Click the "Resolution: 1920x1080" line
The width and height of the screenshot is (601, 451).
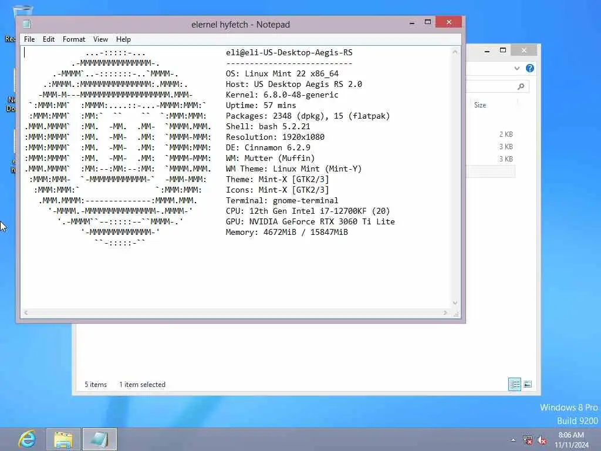[x=275, y=137]
